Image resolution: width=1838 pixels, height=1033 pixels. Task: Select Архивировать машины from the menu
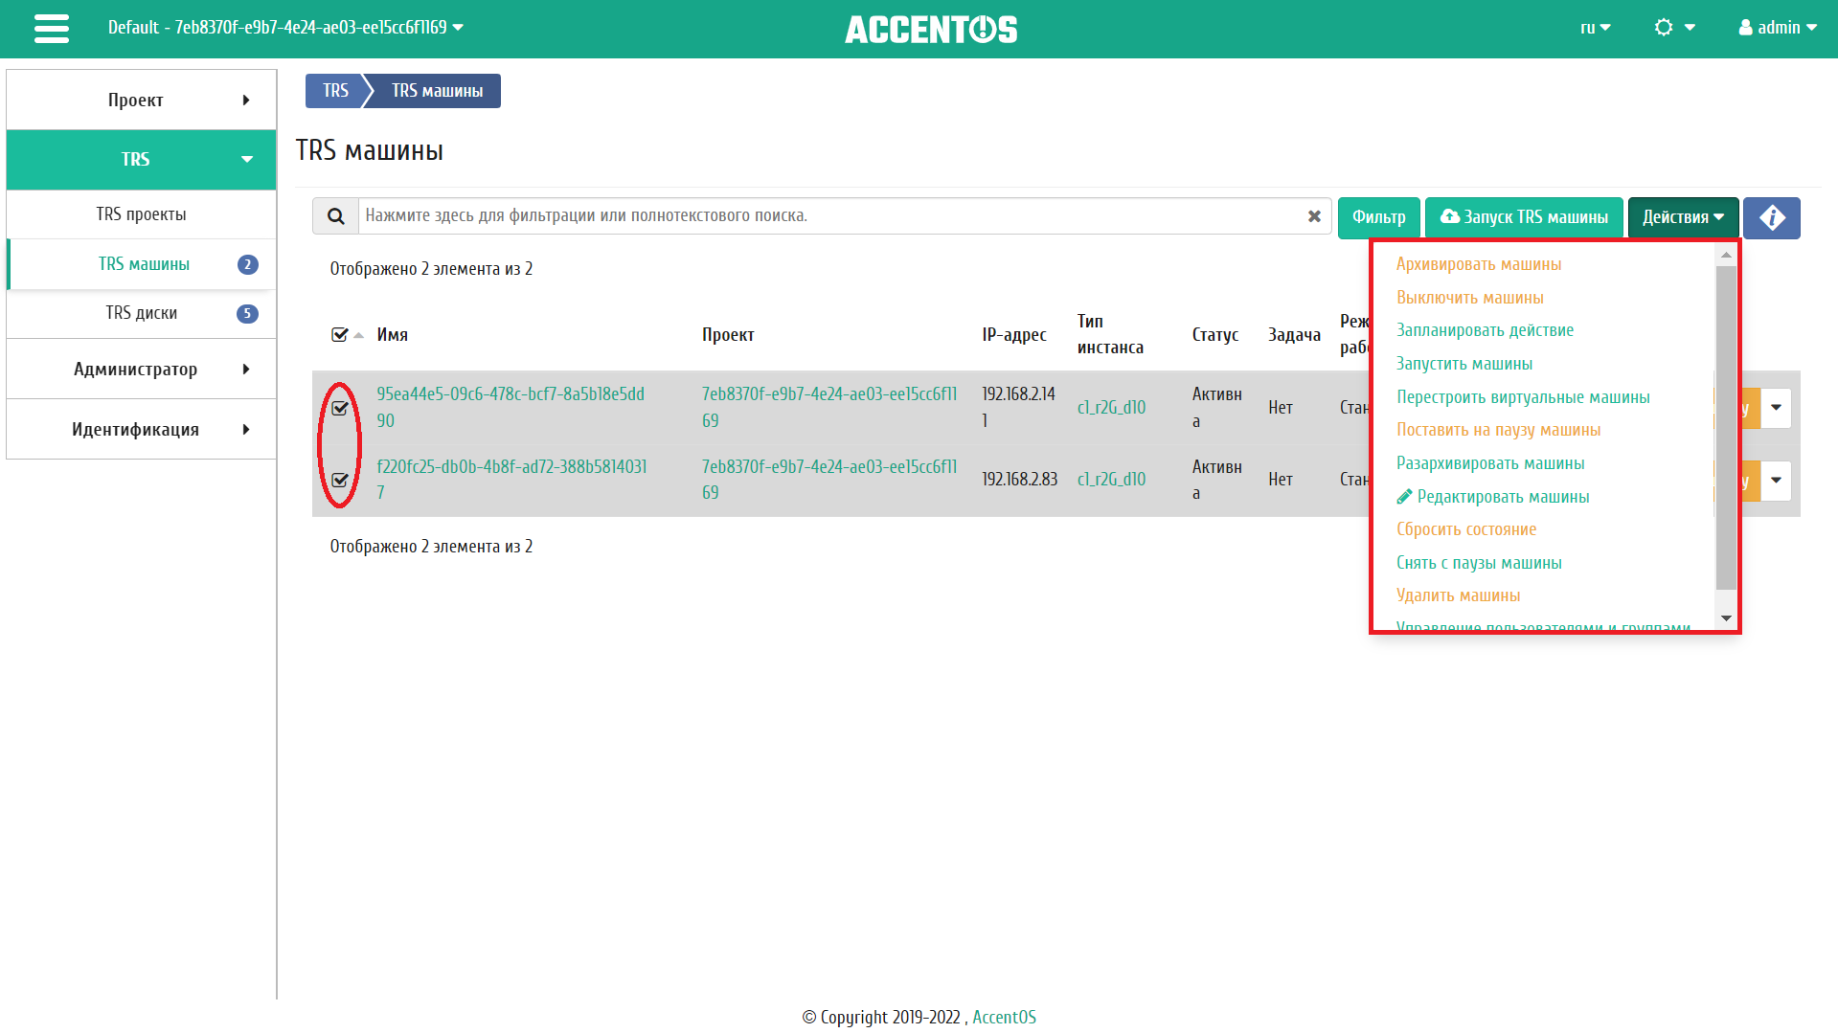1478,264
